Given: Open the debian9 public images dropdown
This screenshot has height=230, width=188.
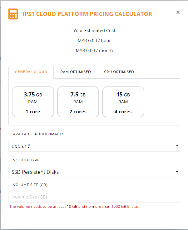Looking at the screenshot, I should [94, 146].
